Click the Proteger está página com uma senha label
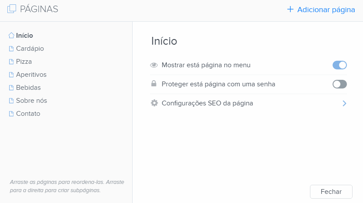363x203 pixels. [x=218, y=84]
